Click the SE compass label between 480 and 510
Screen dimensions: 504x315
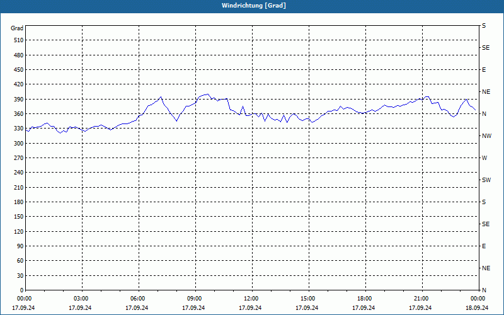point(486,48)
